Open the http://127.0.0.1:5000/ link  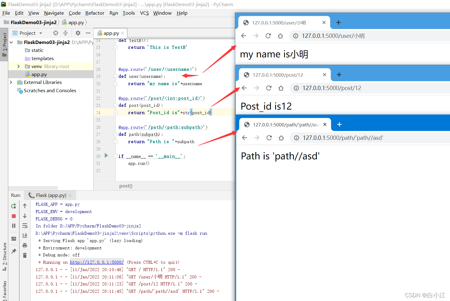click(97, 262)
